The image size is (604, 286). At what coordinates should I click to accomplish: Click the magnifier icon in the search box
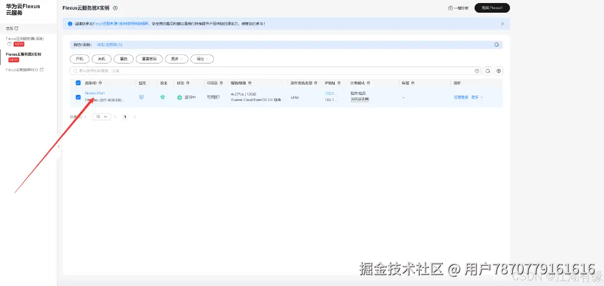click(x=75, y=71)
